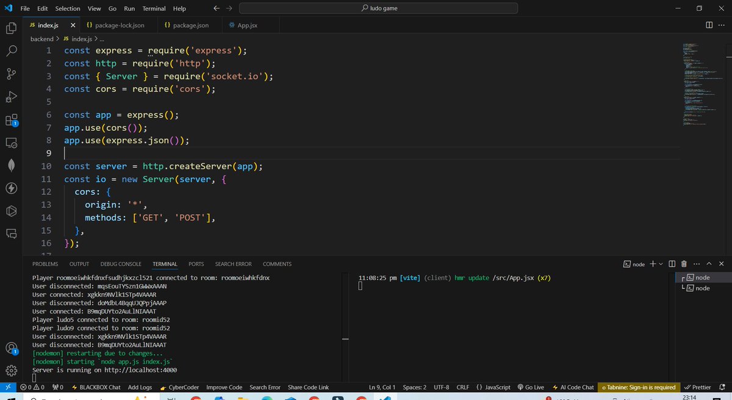Image resolution: width=732 pixels, height=400 pixels.
Task: Switch to the PORTS panel tab
Action: point(196,264)
